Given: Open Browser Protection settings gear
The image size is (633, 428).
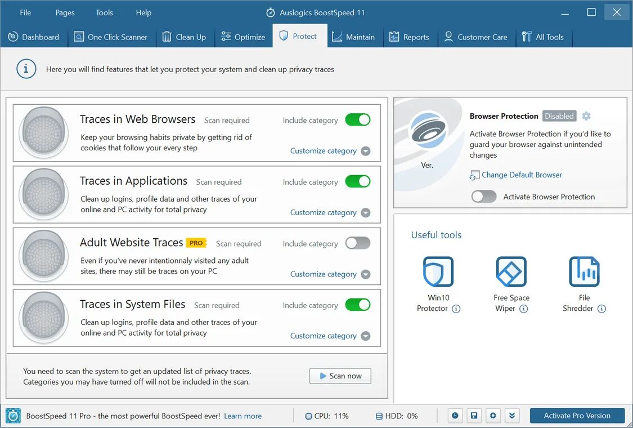Looking at the screenshot, I should click(586, 116).
